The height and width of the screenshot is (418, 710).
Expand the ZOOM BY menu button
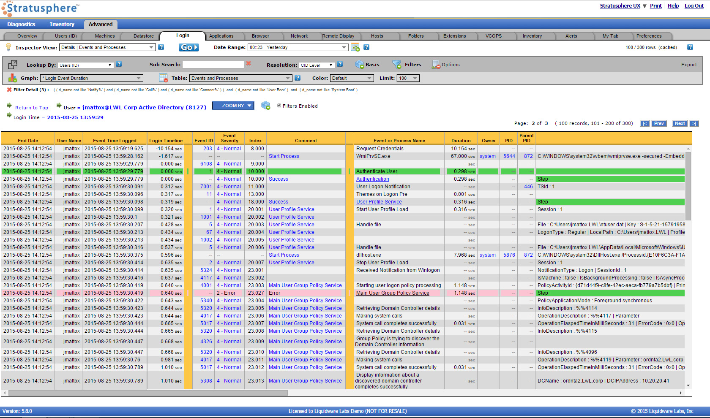[x=233, y=106]
